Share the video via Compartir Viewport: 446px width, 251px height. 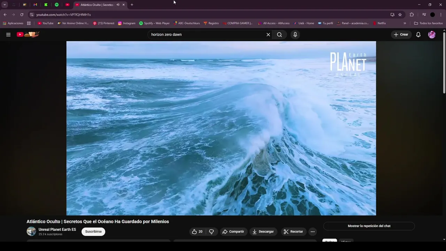point(233,231)
